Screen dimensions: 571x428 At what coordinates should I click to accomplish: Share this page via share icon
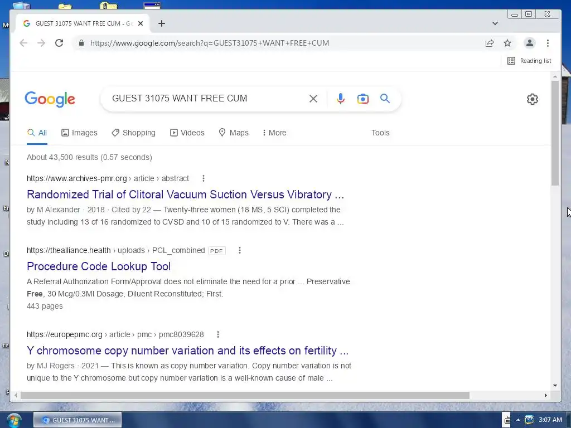(x=490, y=43)
